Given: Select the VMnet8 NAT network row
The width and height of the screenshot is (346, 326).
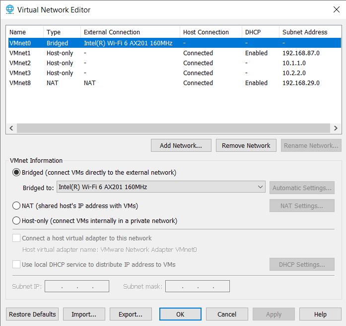Looking at the screenshot, I should point(175,83).
